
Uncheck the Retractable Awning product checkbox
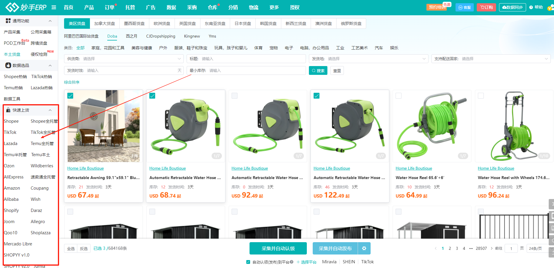click(71, 96)
